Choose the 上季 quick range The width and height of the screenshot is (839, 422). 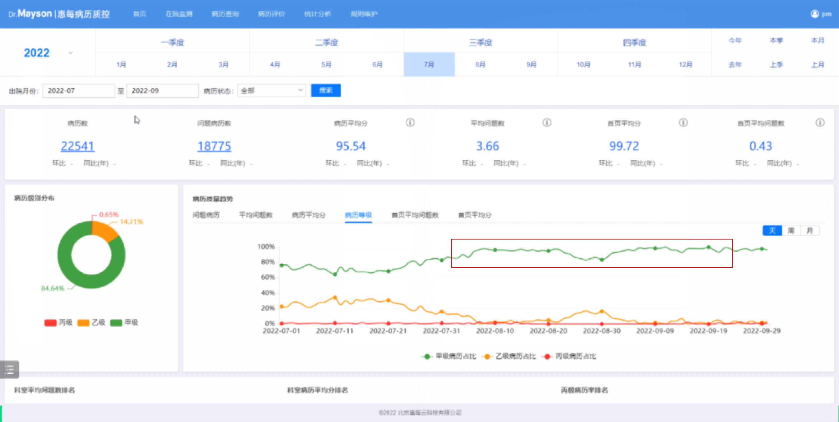776,64
